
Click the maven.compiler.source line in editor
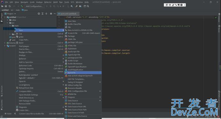116,50
